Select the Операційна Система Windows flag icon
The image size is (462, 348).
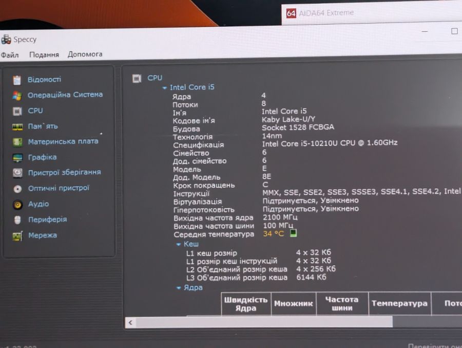[x=17, y=95]
